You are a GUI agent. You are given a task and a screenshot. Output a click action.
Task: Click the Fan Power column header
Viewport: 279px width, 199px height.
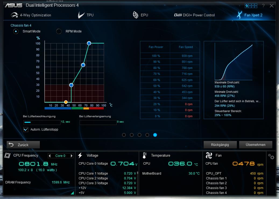[x=156, y=47]
